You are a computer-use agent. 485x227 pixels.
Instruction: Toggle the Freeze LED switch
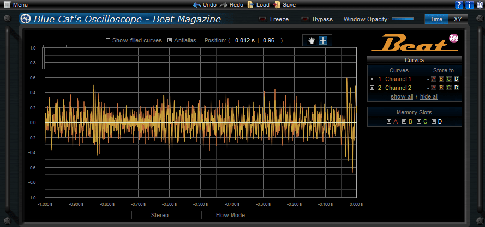point(263,19)
